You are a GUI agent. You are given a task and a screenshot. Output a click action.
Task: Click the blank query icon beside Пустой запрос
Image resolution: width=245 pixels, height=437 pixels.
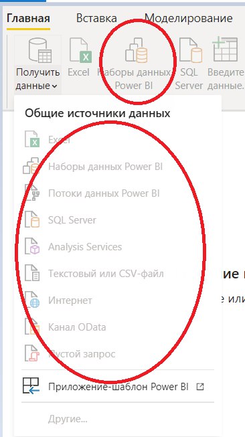[31, 353]
